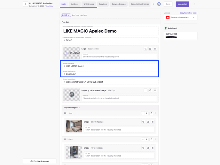Viewport: 220px width, 165px height.
Task: Remove the DEMO tag
Action: pos(69,15)
